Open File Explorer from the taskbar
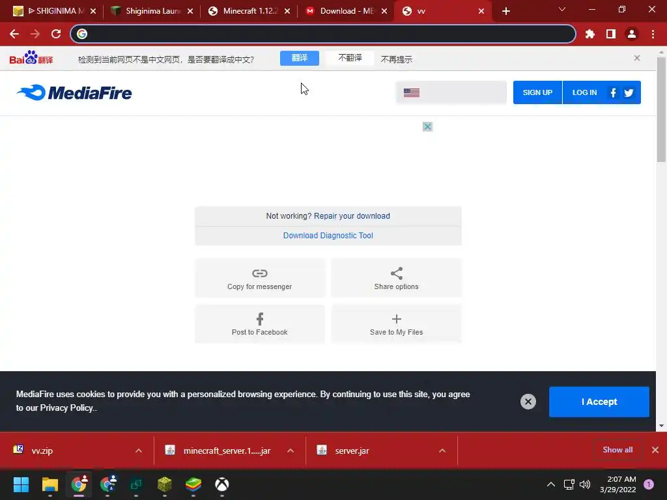 point(50,484)
